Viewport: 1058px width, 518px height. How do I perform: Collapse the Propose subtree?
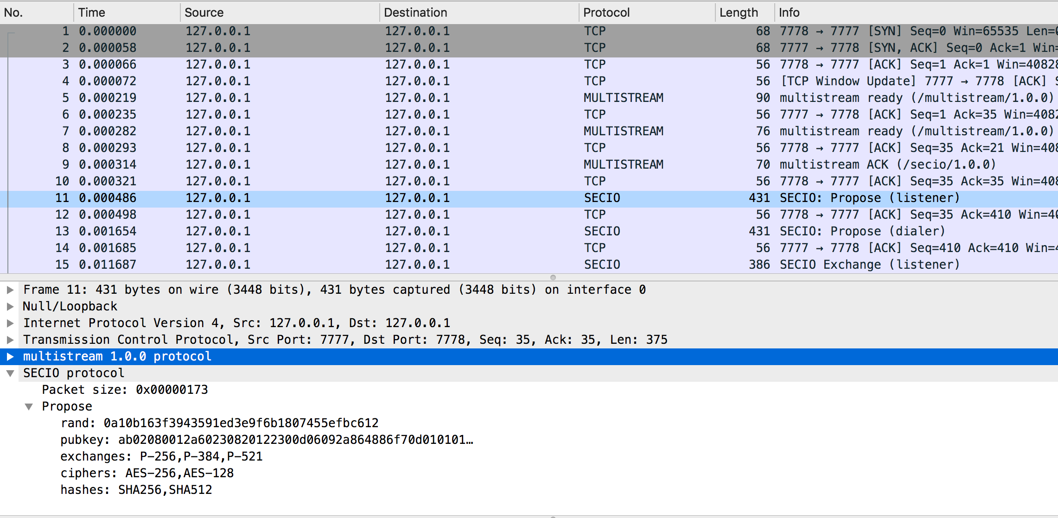tap(29, 407)
